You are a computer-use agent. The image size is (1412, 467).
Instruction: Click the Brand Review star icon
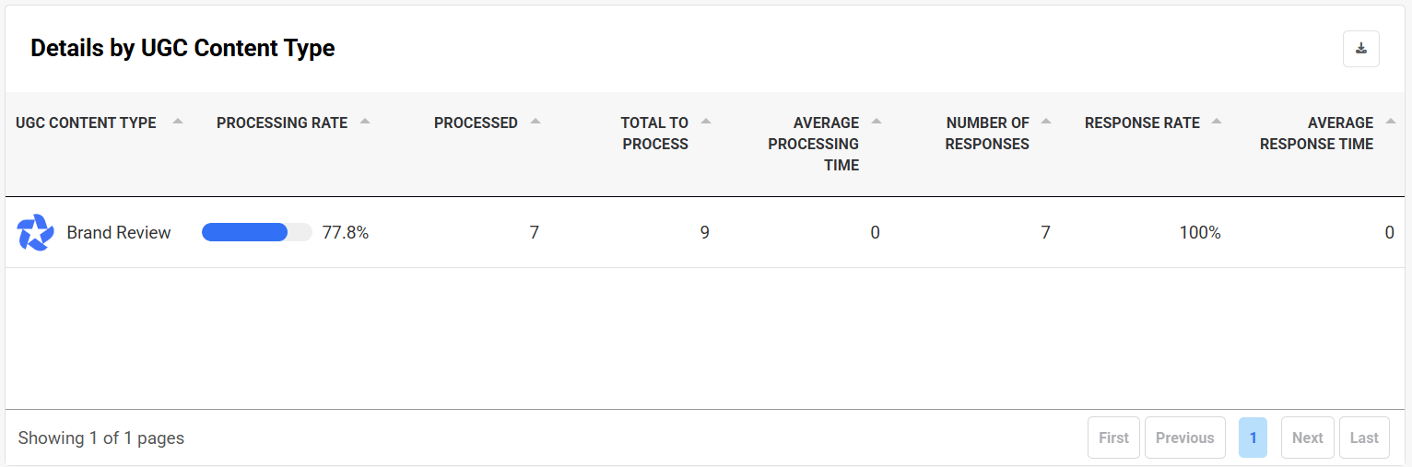tap(36, 233)
